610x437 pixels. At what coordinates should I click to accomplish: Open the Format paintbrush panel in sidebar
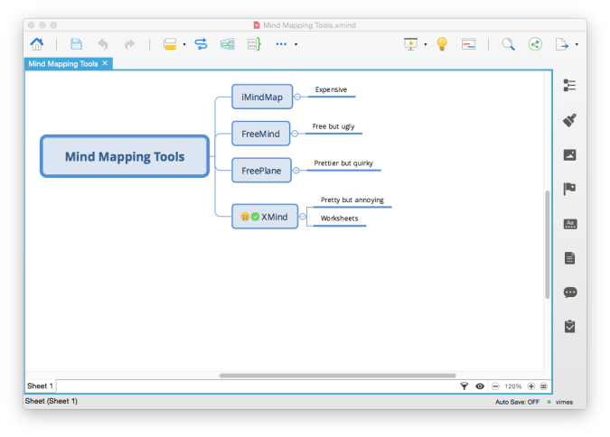569,119
